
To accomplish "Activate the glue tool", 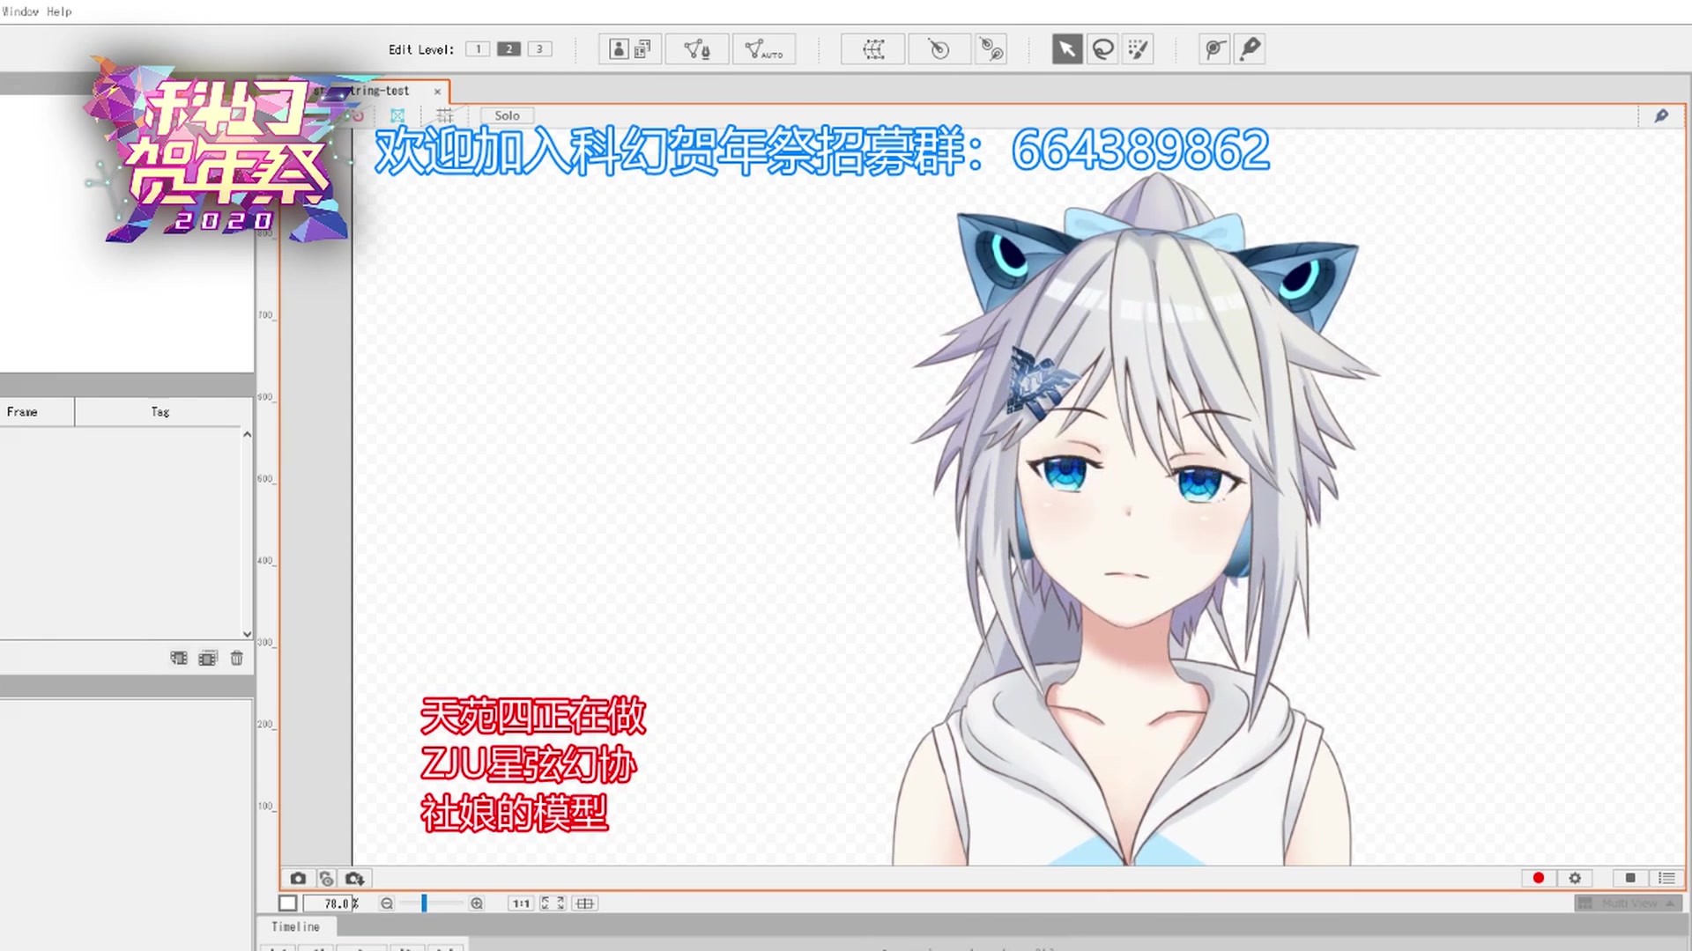I will coord(1214,49).
